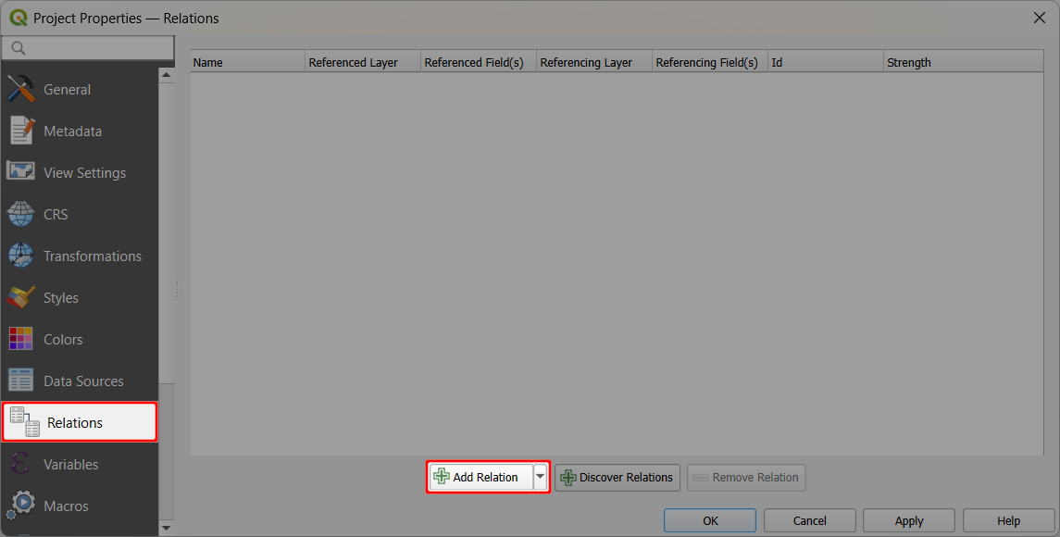
Task: Open Help for project properties
Action: [x=1008, y=520]
